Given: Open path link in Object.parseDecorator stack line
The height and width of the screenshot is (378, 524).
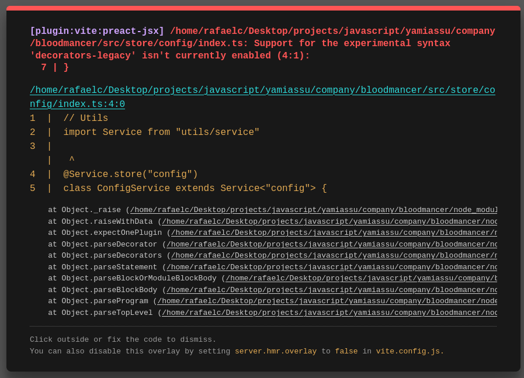Looking at the screenshot, I should click(x=331, y=244).
